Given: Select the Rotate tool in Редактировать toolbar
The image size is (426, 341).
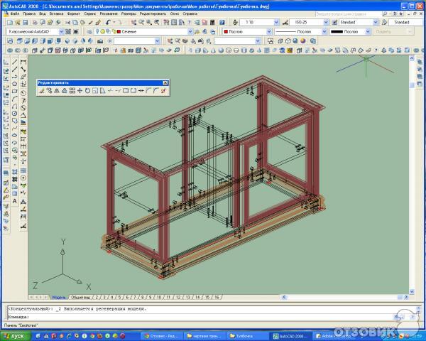Looking at the screenshot, I should (x=87, y=91).
